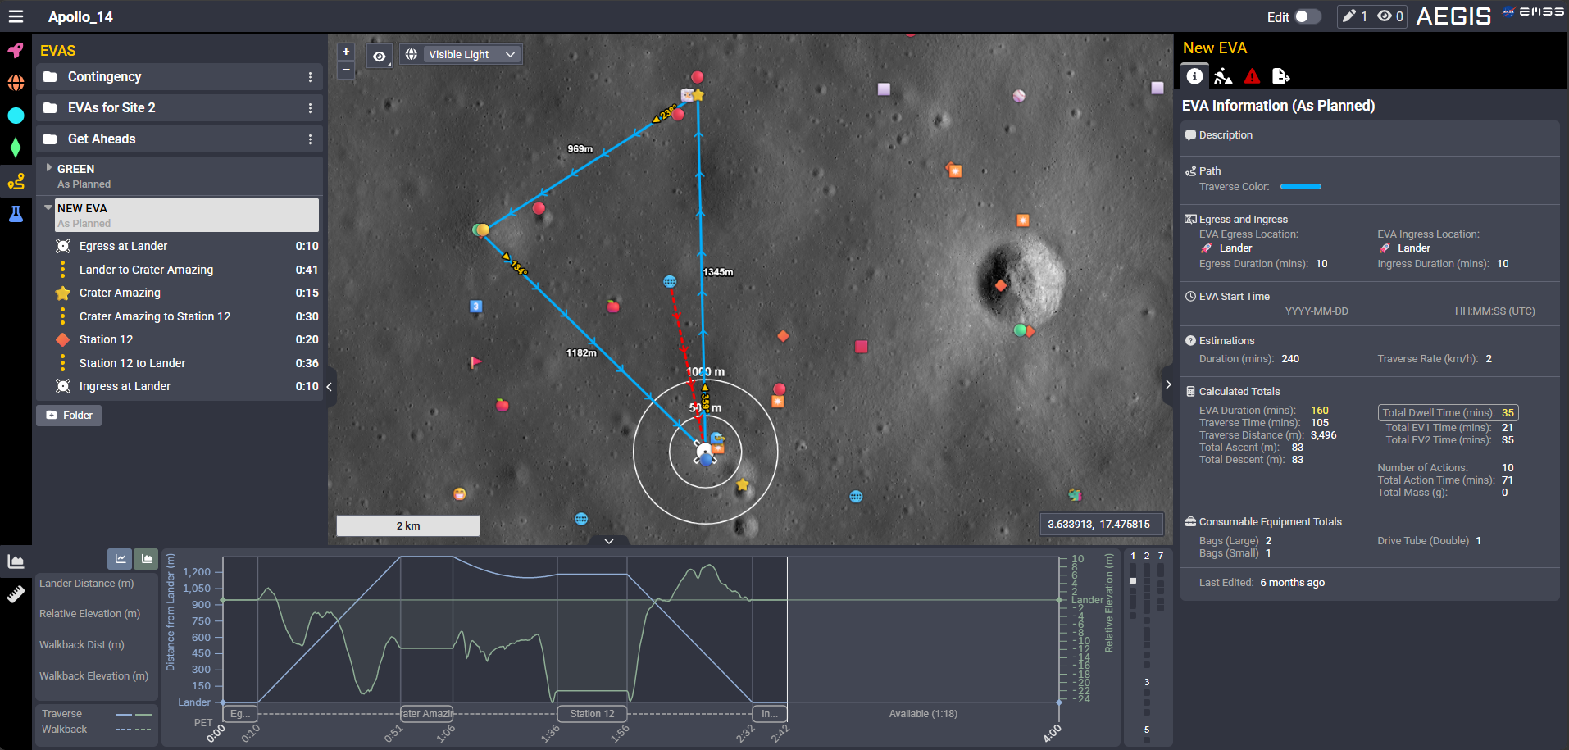Select Egress at Lander step
1569x750 pixels.
186,246
